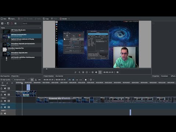Viewport: 176px width, 132px height.
Task: Switch to the Project Bin tab
Action: (x=15, y=76)
